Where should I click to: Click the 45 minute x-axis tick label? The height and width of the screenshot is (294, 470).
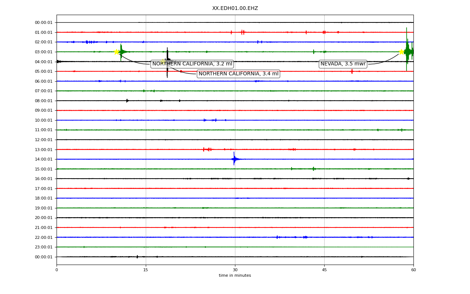click(324, 270)
